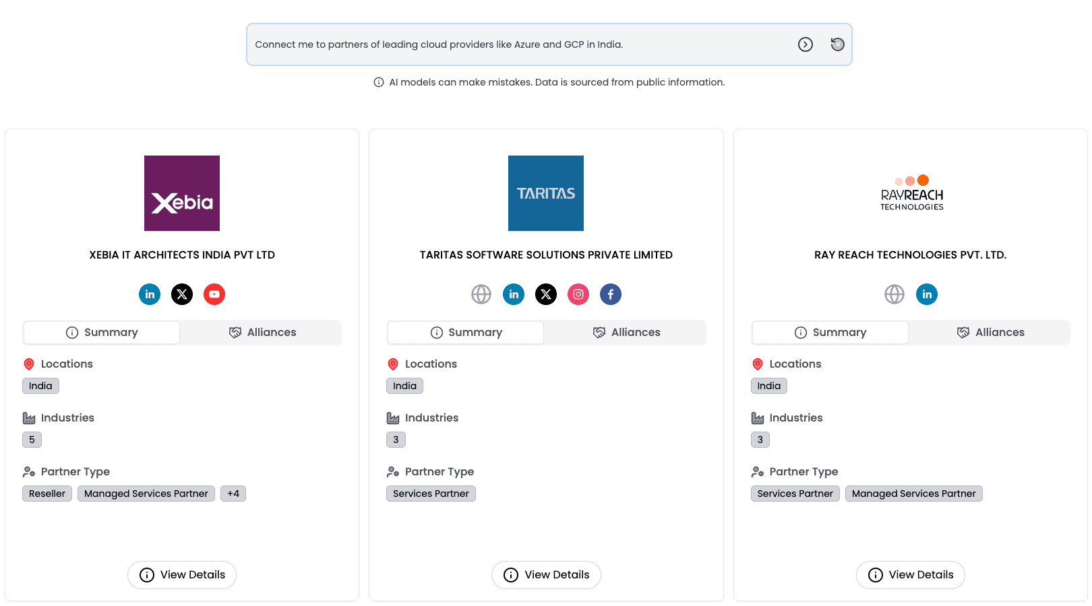
Task: Open Taritas Instagram icon
Action: [x=578, y=294]
